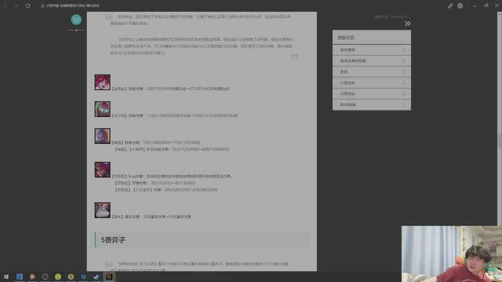Expand chevron on the 购买宝典经验值 row

click(x=403, y=61)
